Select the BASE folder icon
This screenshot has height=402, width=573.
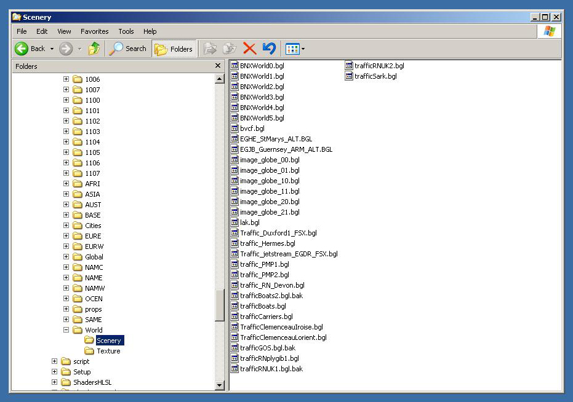pos(78,215)
